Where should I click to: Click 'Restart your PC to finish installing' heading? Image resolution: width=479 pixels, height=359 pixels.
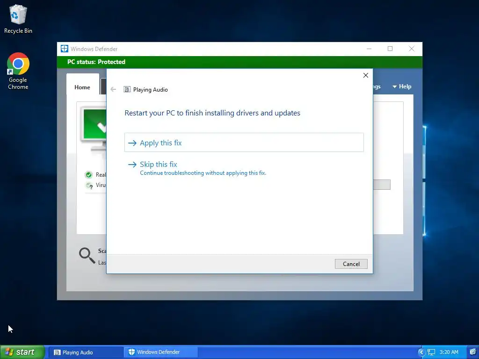pyautogui.click(x=212, y=113)
